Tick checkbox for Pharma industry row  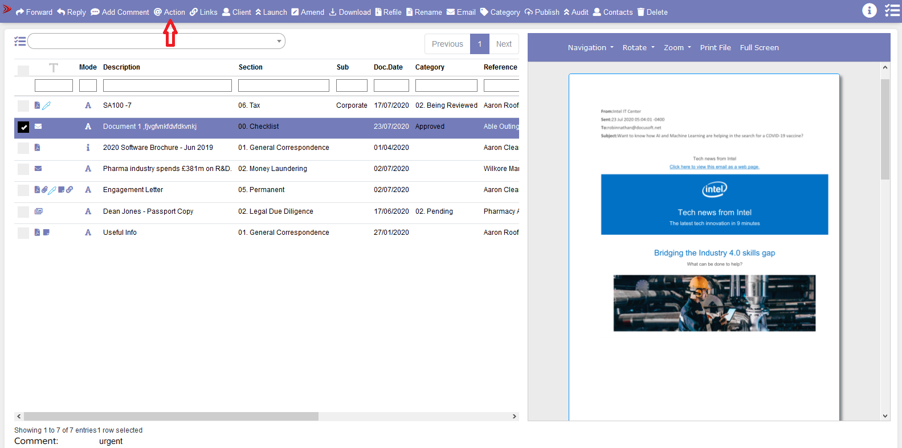(x=23, y=169)
